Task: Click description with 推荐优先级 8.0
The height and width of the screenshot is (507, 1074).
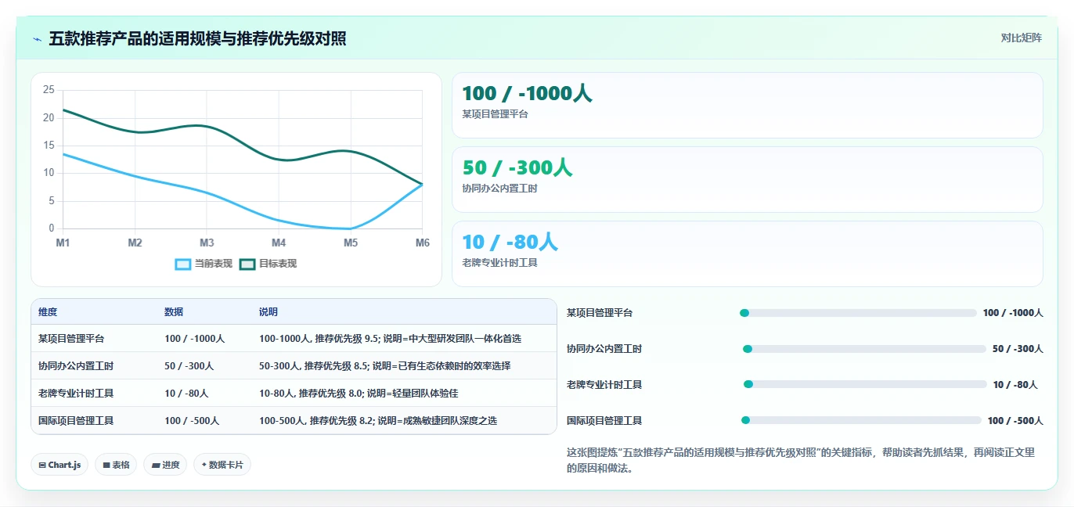Action: pyautogui.click(x=359, y=393)
